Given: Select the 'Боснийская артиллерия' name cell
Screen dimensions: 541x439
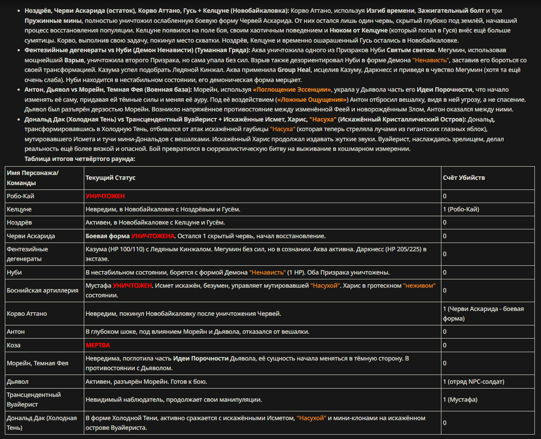Looking at the screenshot, I should click(44, 290).
